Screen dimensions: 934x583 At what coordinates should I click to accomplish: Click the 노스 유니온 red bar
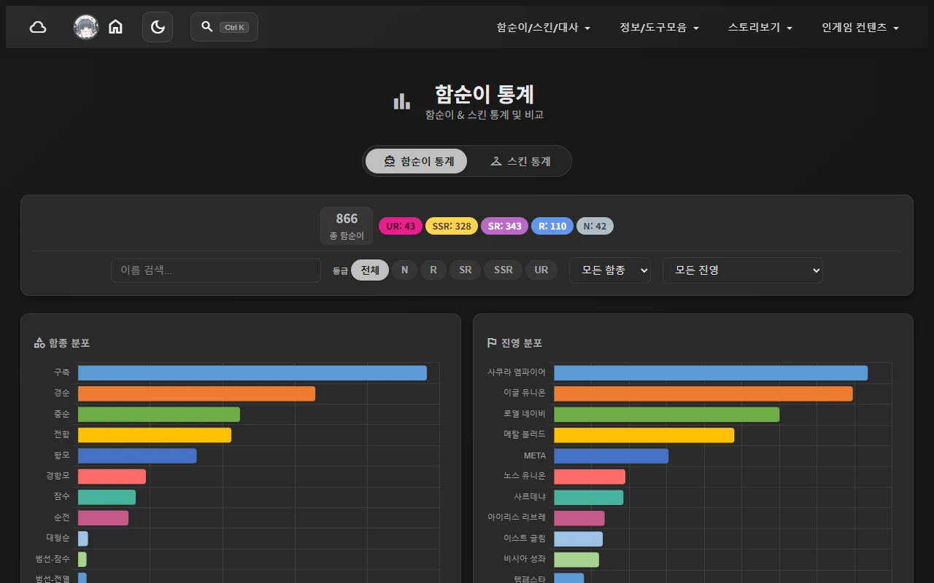click(x=590, y=477)
